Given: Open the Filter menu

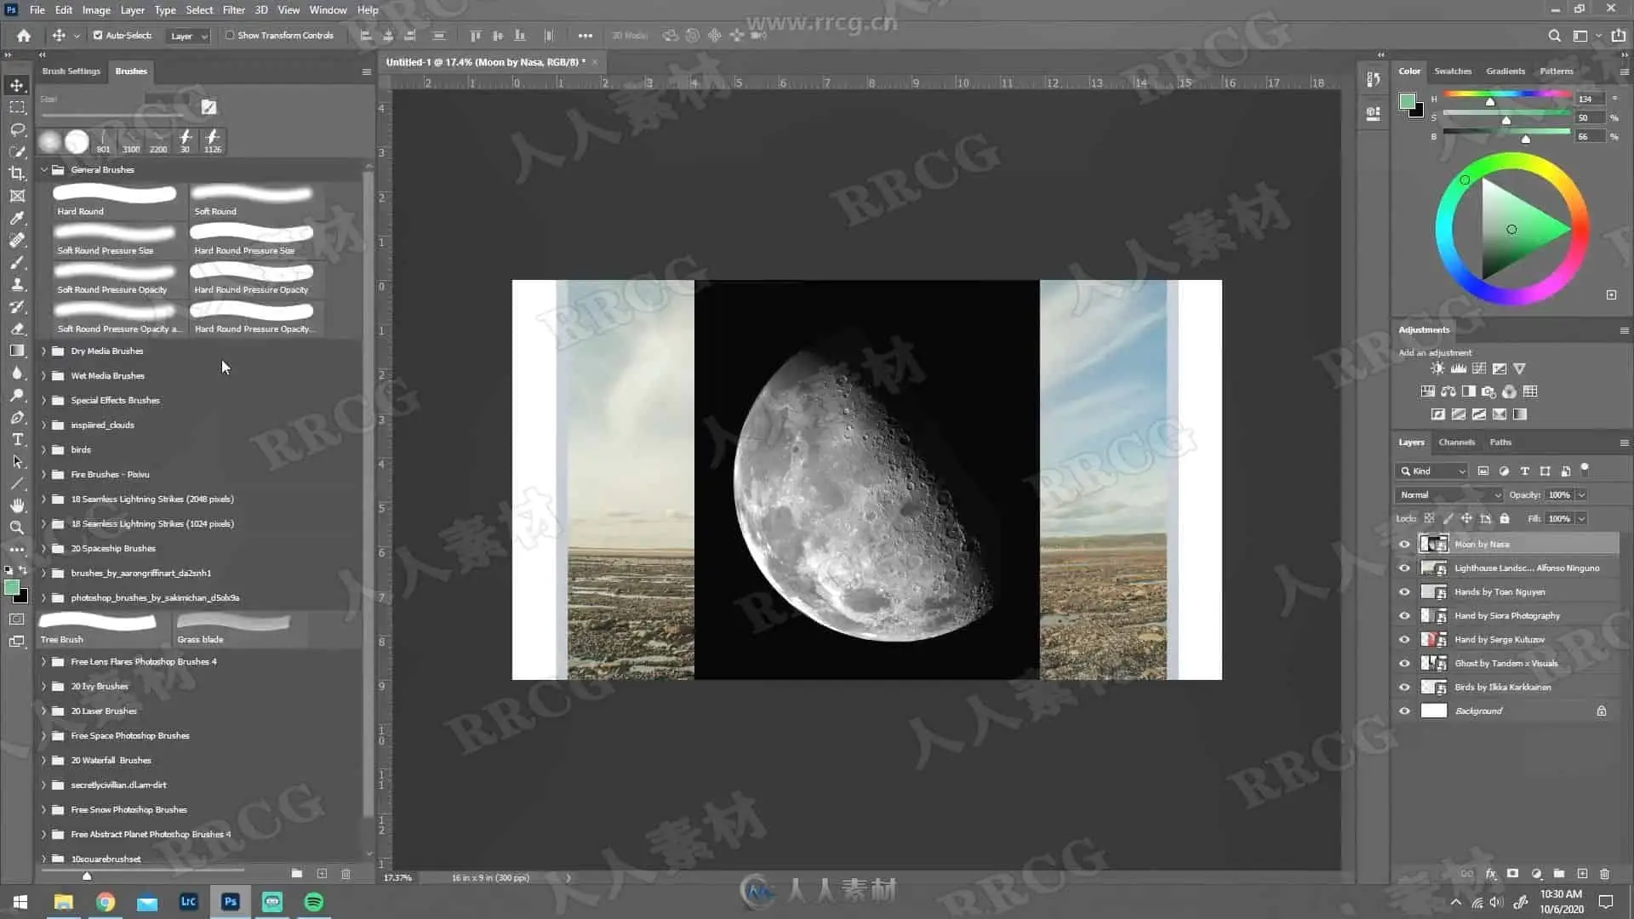Looking at the screenshot, I should click(233, 10).
